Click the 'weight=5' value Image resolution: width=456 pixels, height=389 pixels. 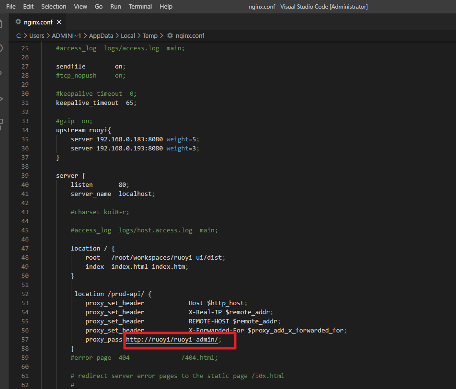pos(181,139)
